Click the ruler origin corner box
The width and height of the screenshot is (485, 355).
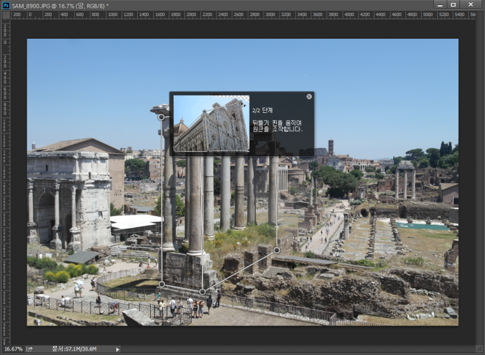pyautogui.click(x=5, y=15)
